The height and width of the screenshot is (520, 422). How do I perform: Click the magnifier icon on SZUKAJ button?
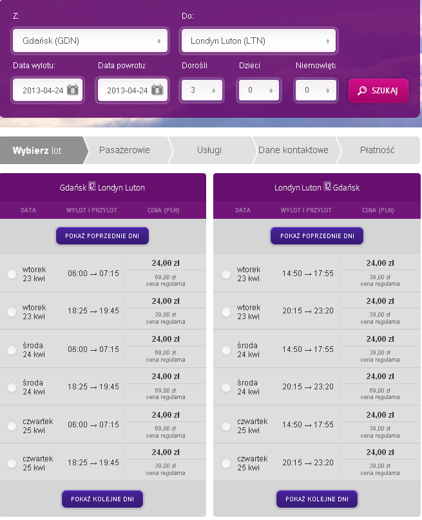362,91
